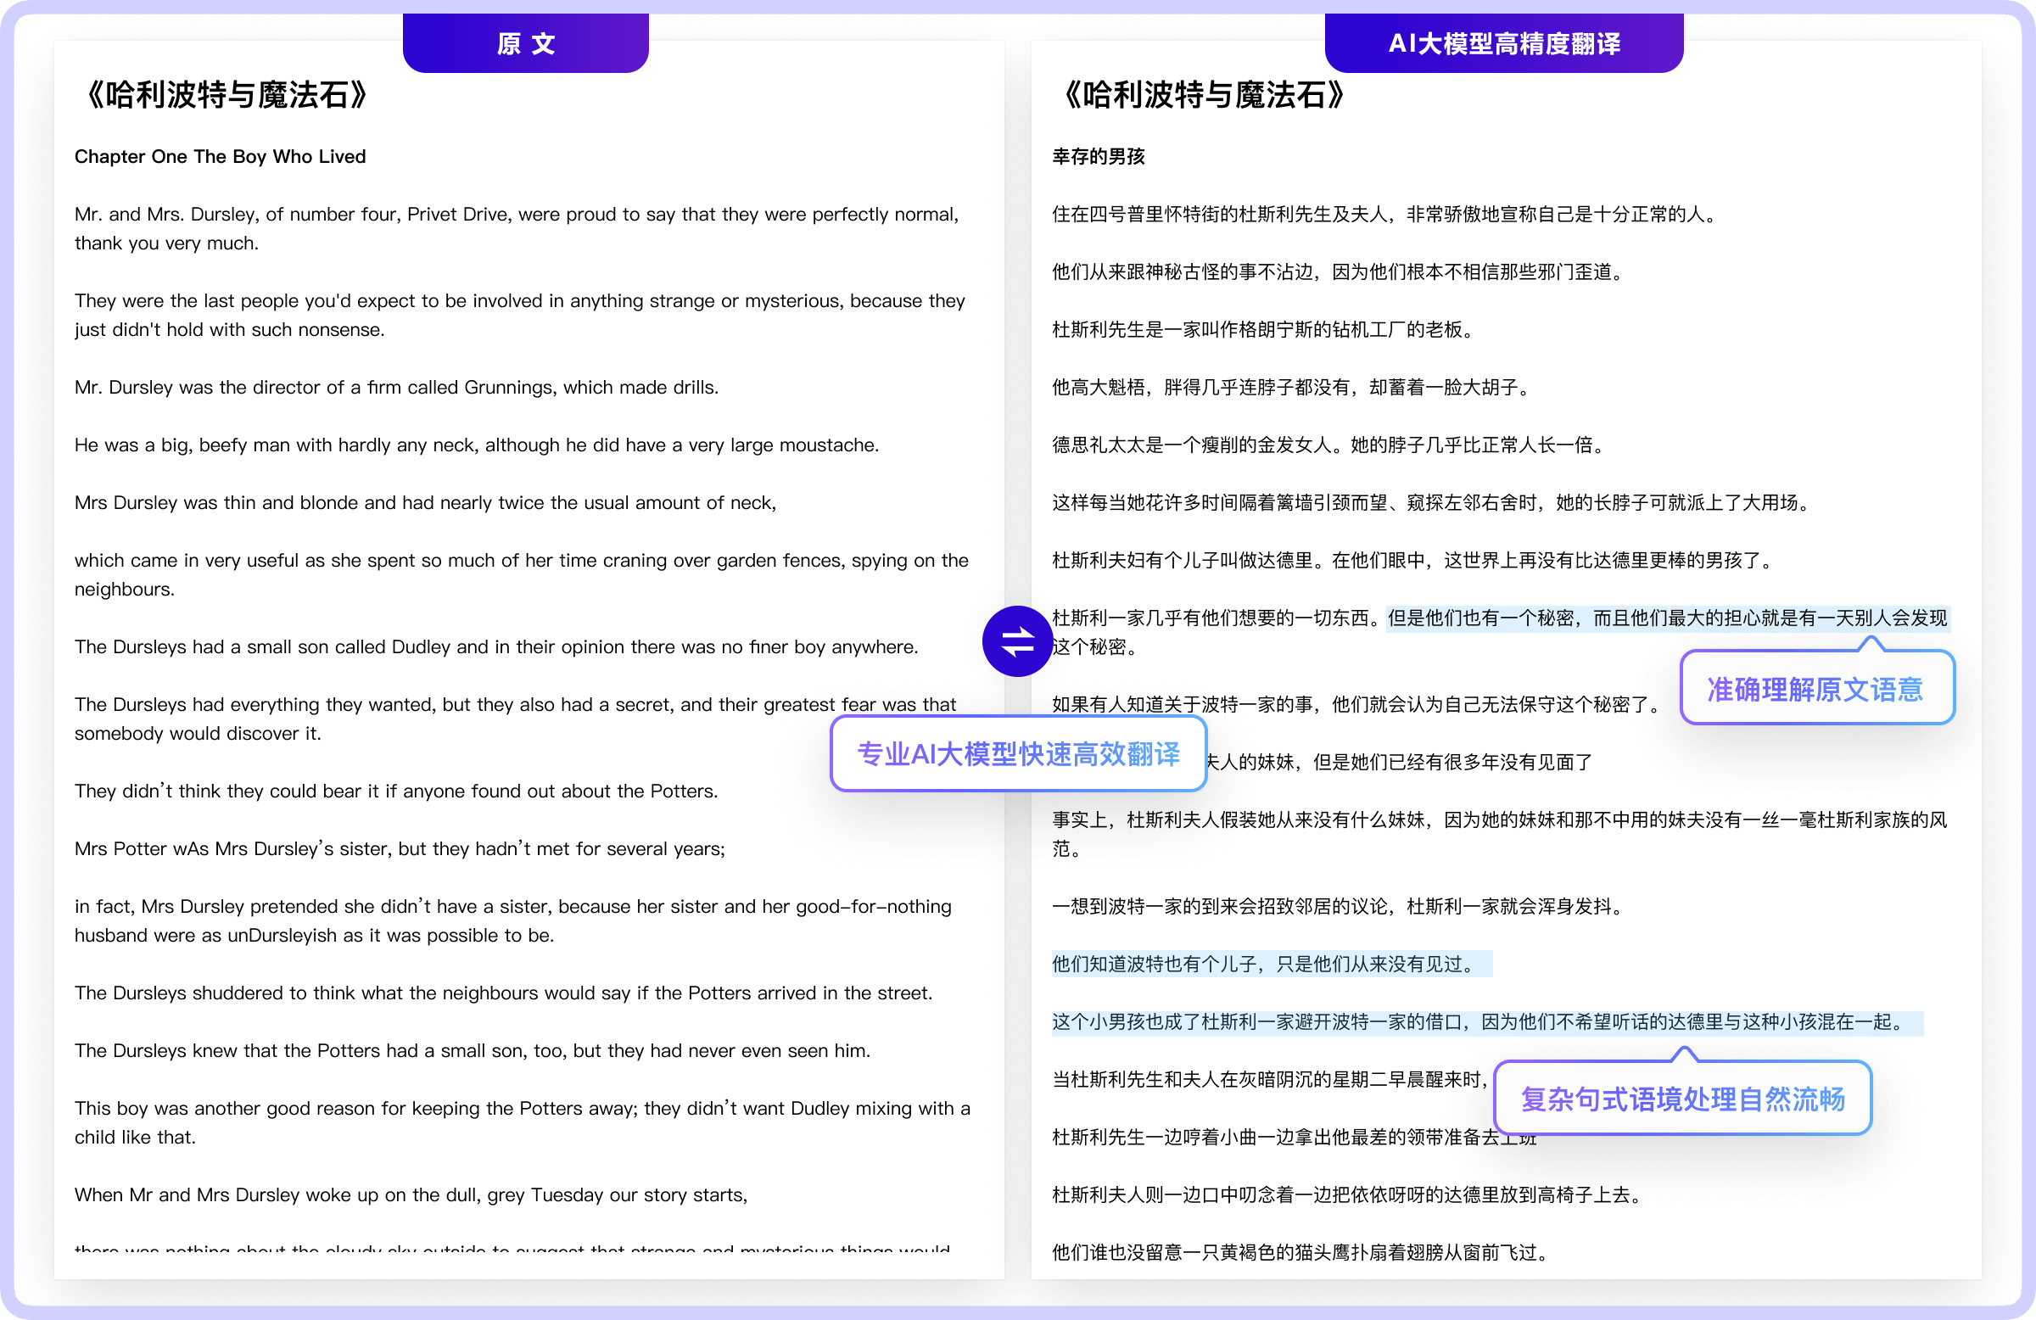Click the 专业AI大模型快速高效翻译 callout
Image resolution: width=2036 pixels, height=1320 pixels.
tap(1018, 753)
